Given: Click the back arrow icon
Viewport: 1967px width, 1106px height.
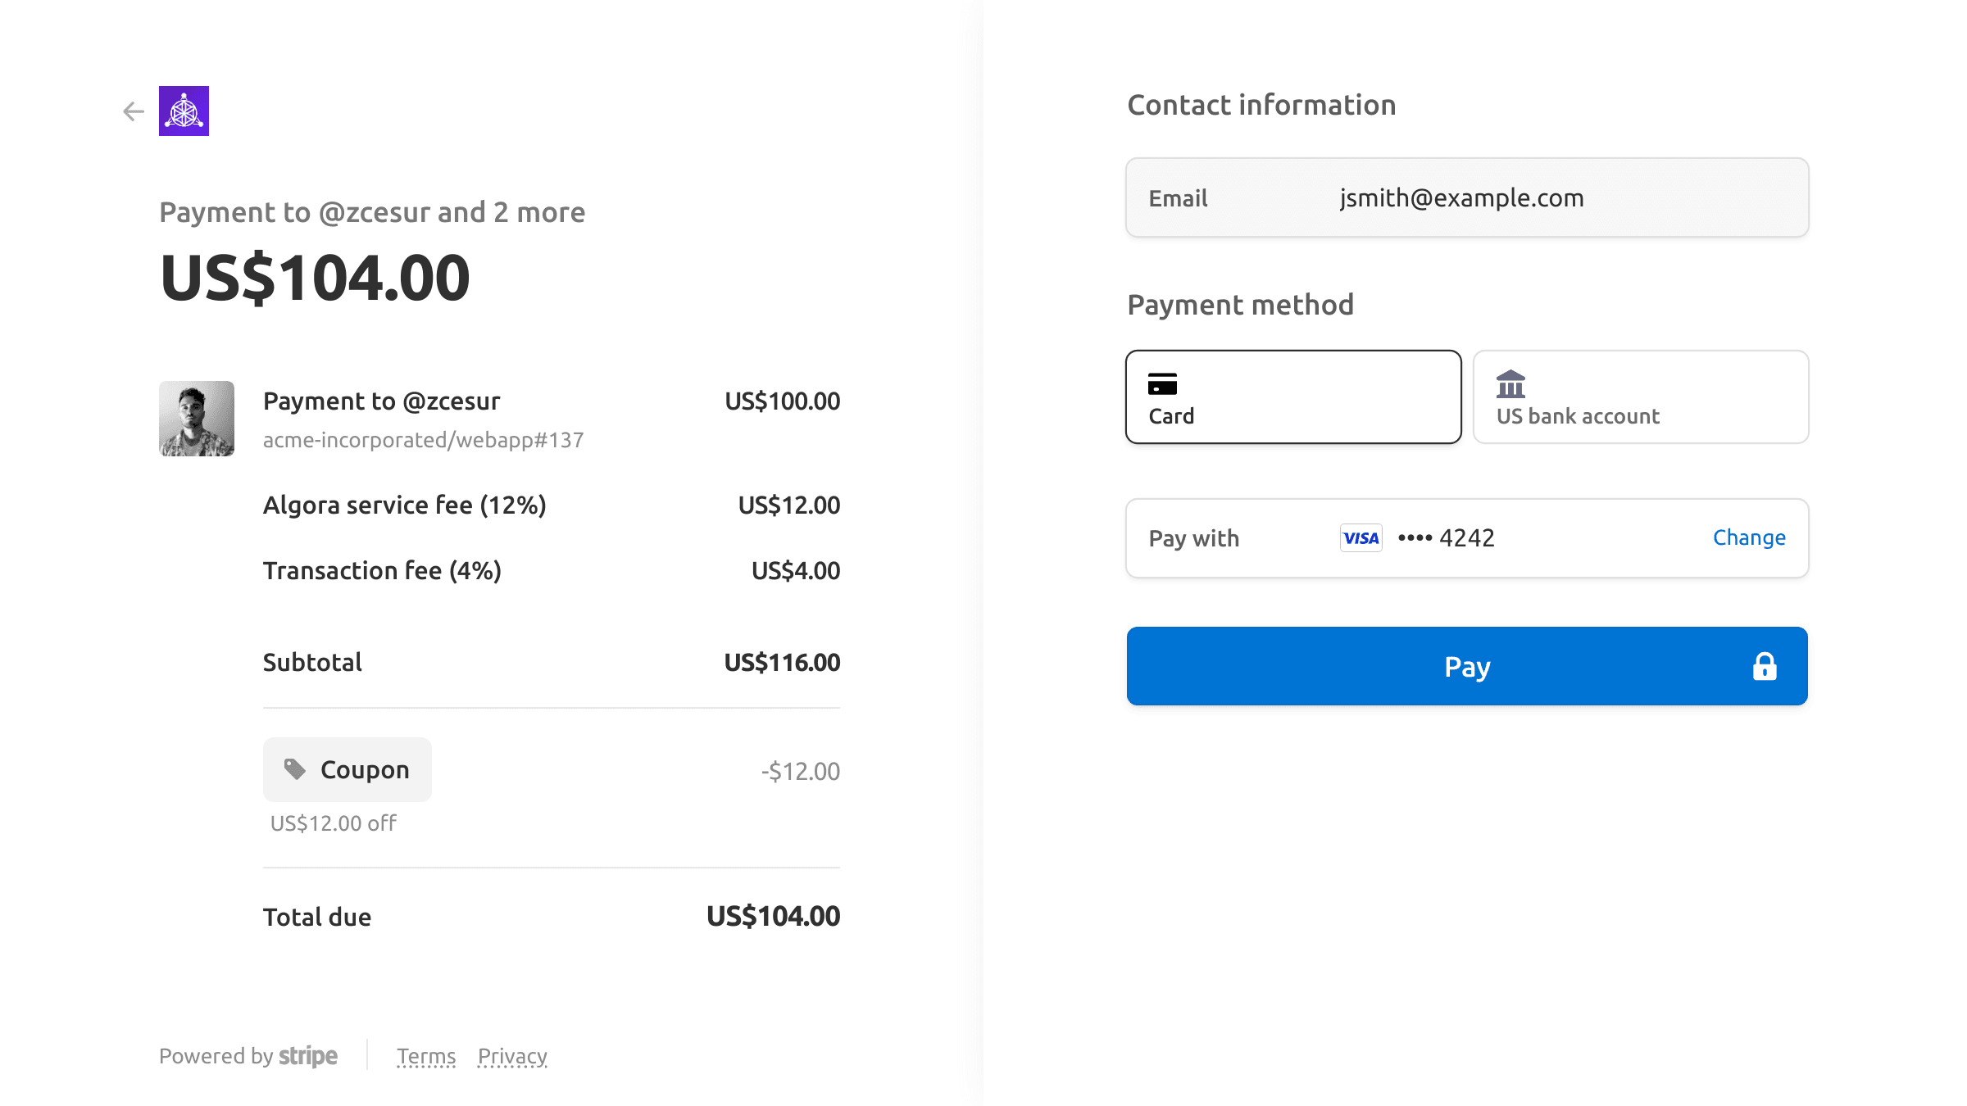Looking at the screenshot, I should coord(134,111).
